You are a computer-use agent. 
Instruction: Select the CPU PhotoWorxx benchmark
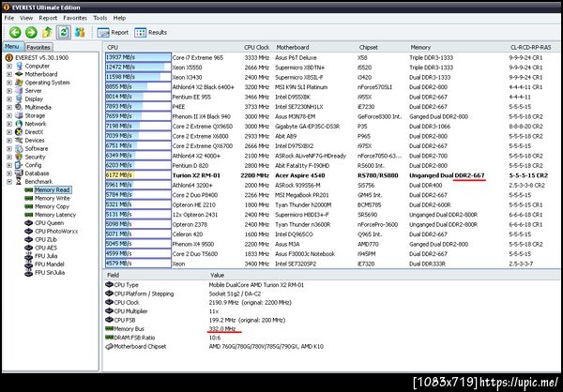coord(56,232)
